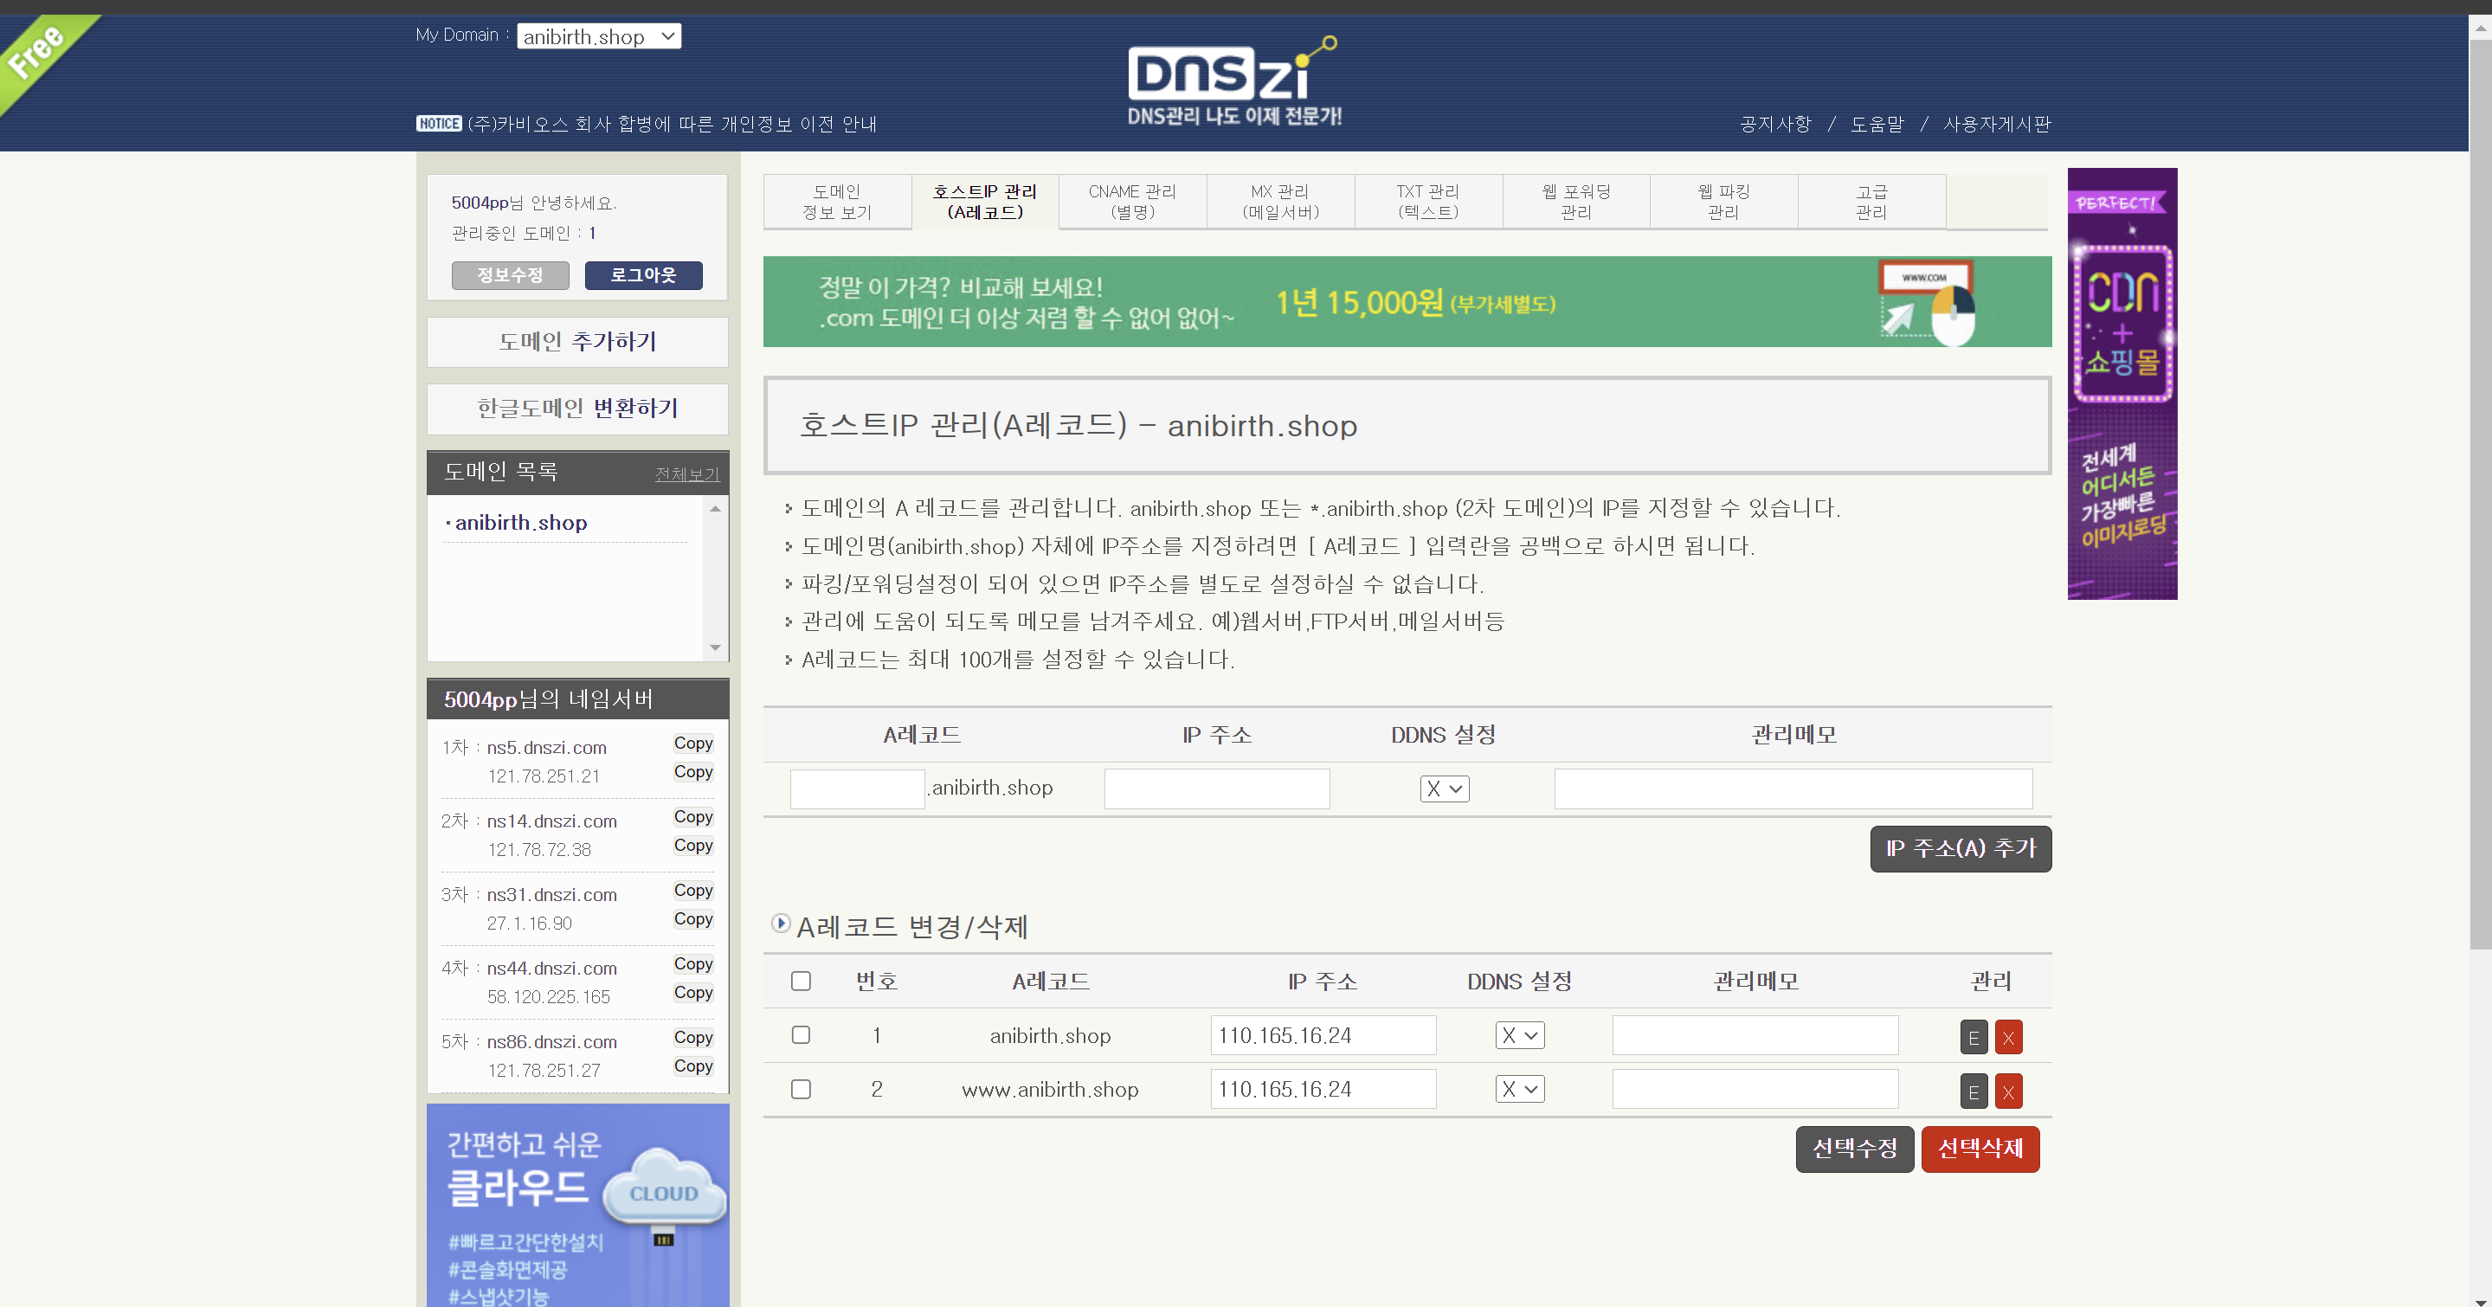The width and height of the screenshot is (2492, 1307).
Task: Click the red X delete icon for row 1
Action: [2007, 1037]
